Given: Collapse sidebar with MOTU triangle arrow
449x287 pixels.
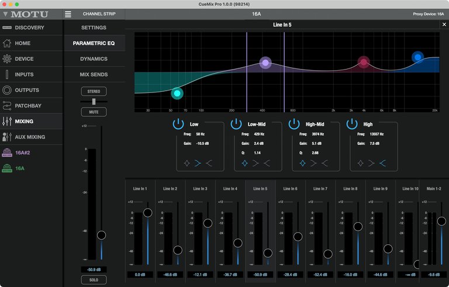Looking at the screenshot, I should pos(5,13).
